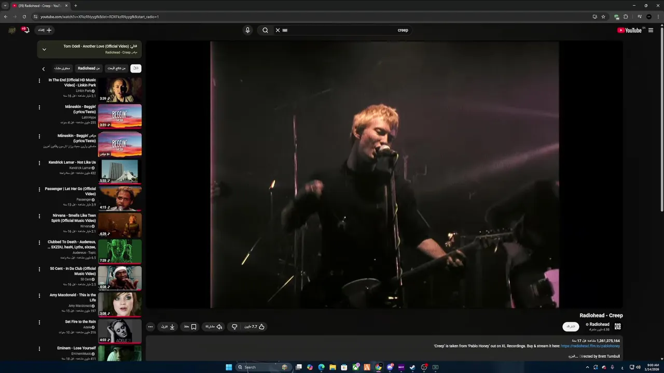Screen dimensions: 664x373
Task: Select the similar-content filter chip
Action: pyautogui.click(x=62, y=68)
